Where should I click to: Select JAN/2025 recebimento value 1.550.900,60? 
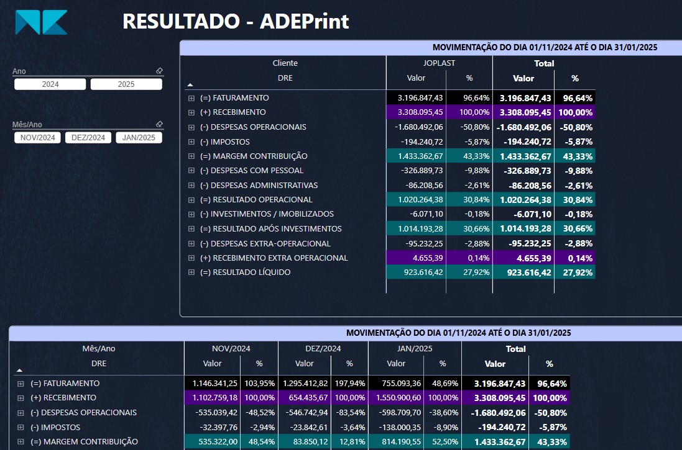[399, 398]
